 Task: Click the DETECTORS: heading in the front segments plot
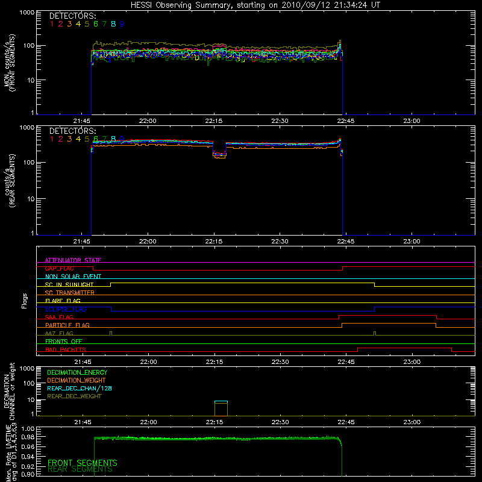[73, 16]
